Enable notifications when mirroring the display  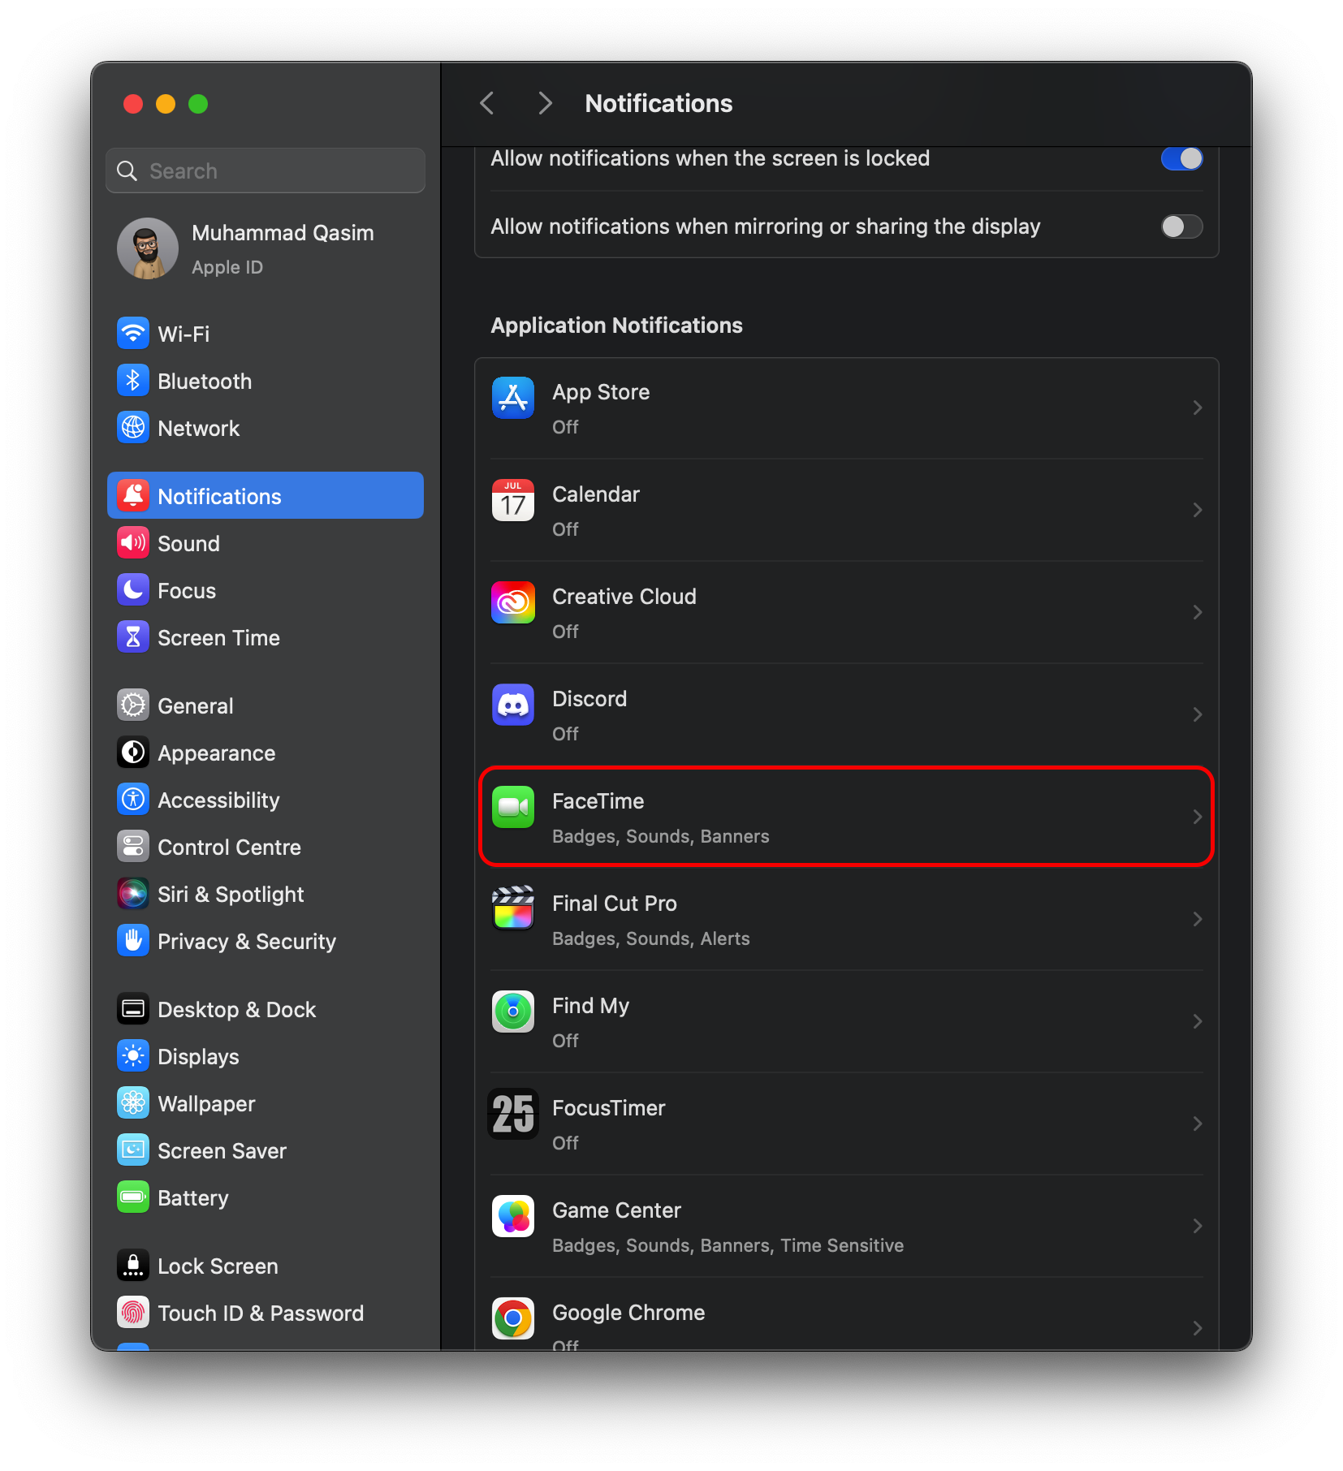click(x=1181, y=226)
